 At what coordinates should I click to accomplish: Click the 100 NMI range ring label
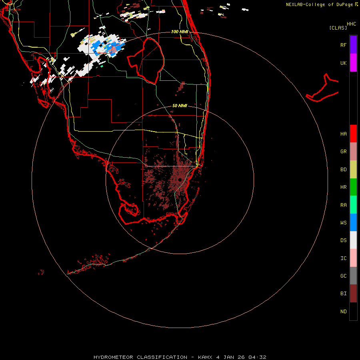click(180, 32)
